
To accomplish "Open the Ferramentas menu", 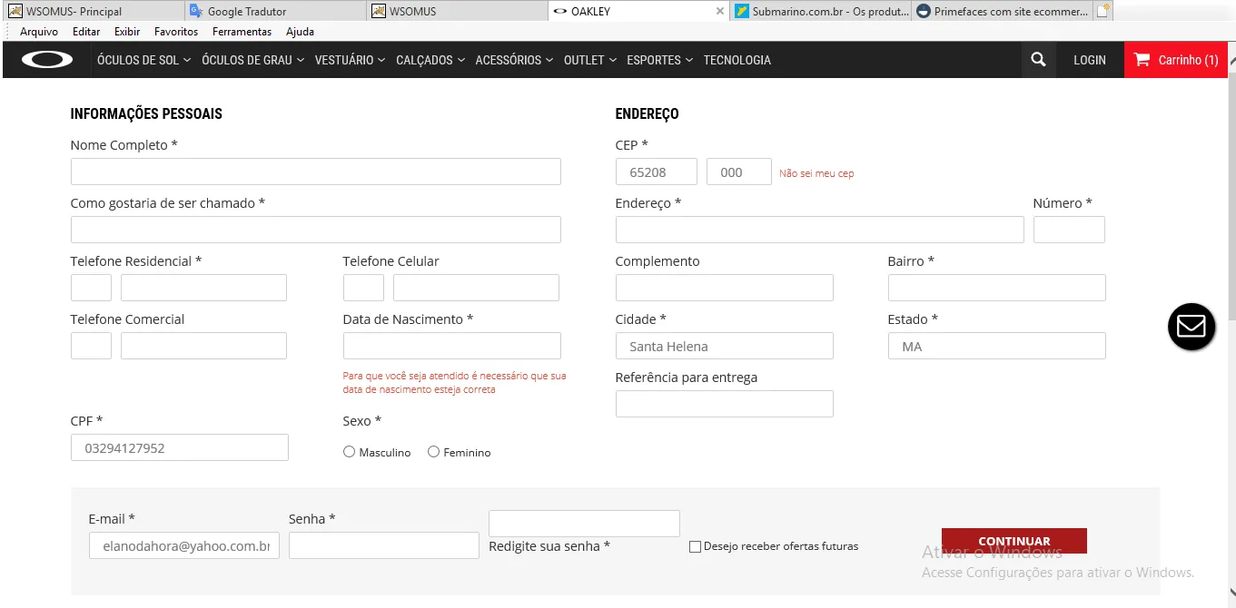I will pyautogui.click(x=242, y=32).
